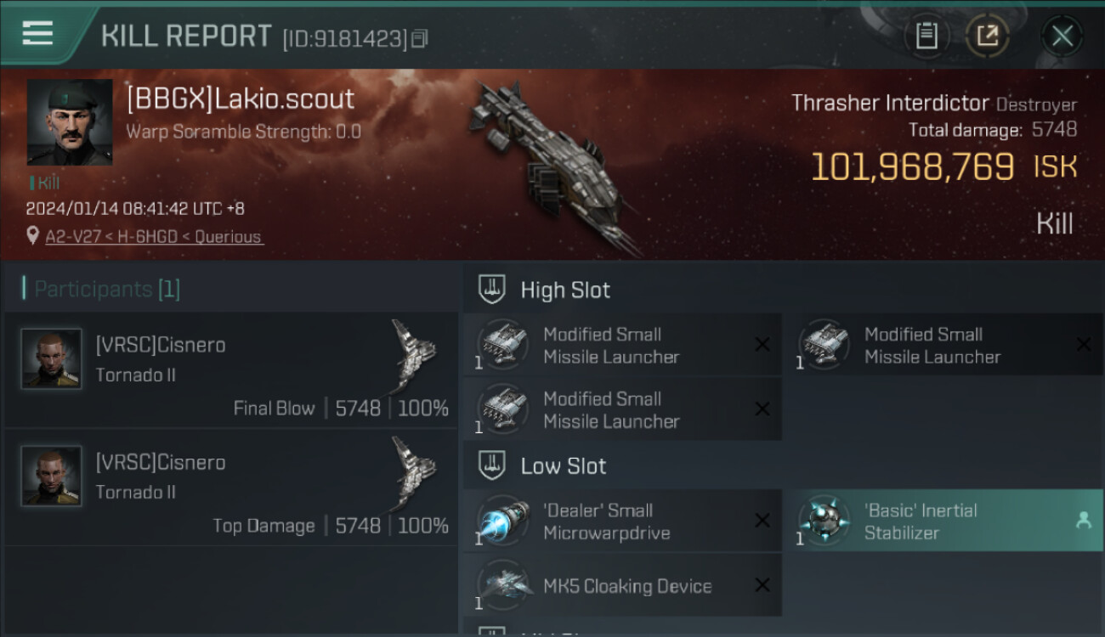Click the Low Slot section icon
This screenshot has width=1105, height=637.
pos(492,465)
